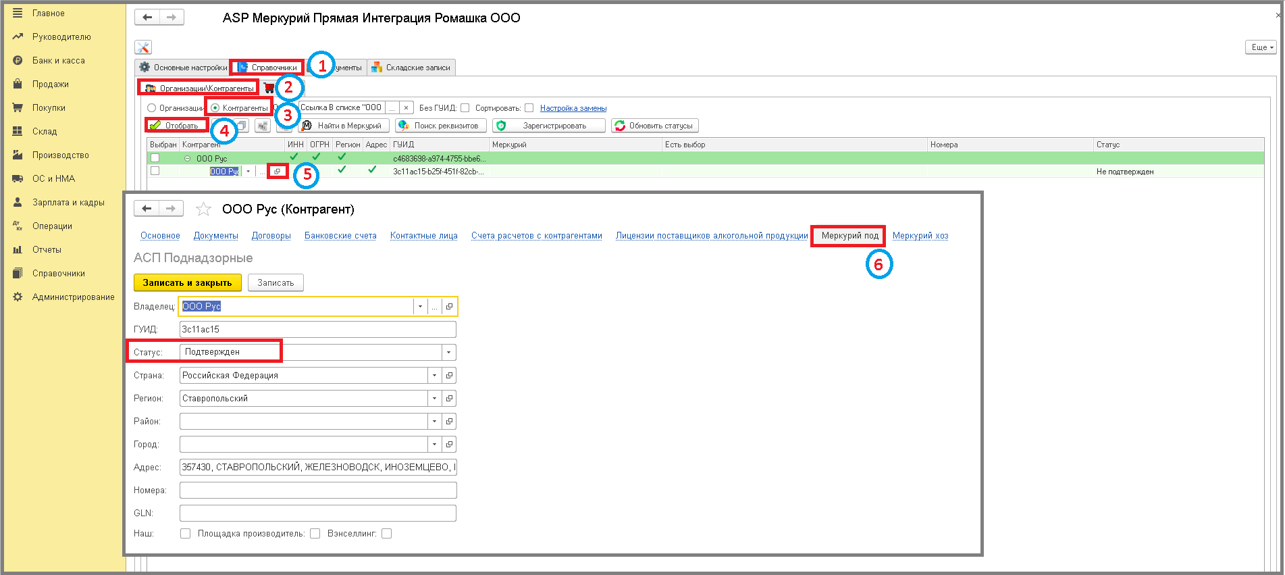Open the element form icon in ООО Рус row
This screenshot has height=575, width=1285.
click(278, 172)
